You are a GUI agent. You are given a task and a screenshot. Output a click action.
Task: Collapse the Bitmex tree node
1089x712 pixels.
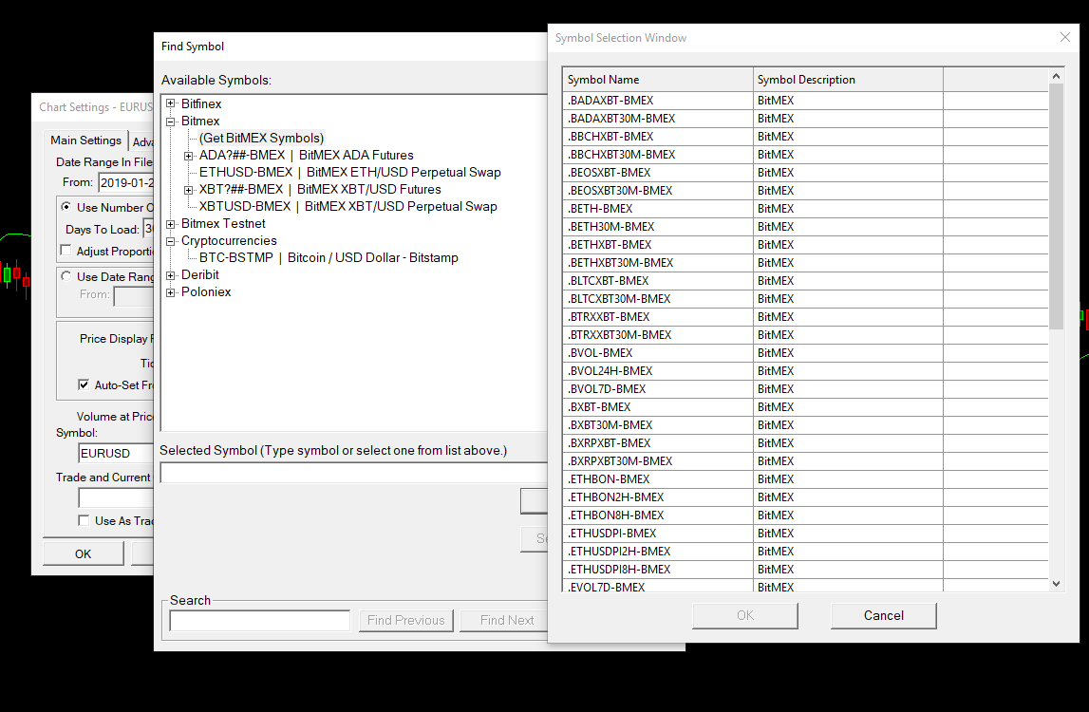coord(170,121)
